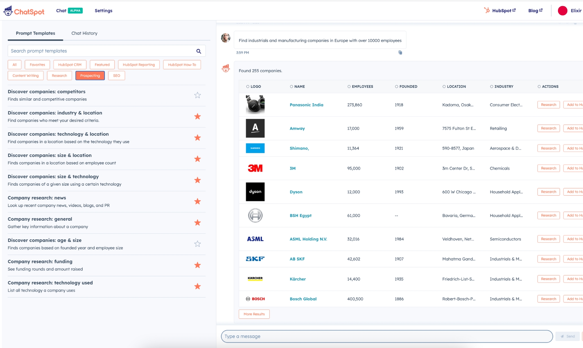Click Research button for 3M row

tap(548, 168)
